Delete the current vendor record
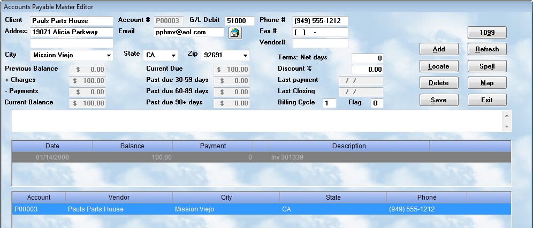533x228 pixels. 438,83
